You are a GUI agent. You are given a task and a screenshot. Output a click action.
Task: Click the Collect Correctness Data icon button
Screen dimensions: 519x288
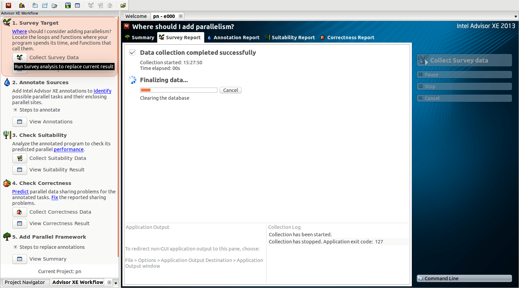click(x=20, y=212)
